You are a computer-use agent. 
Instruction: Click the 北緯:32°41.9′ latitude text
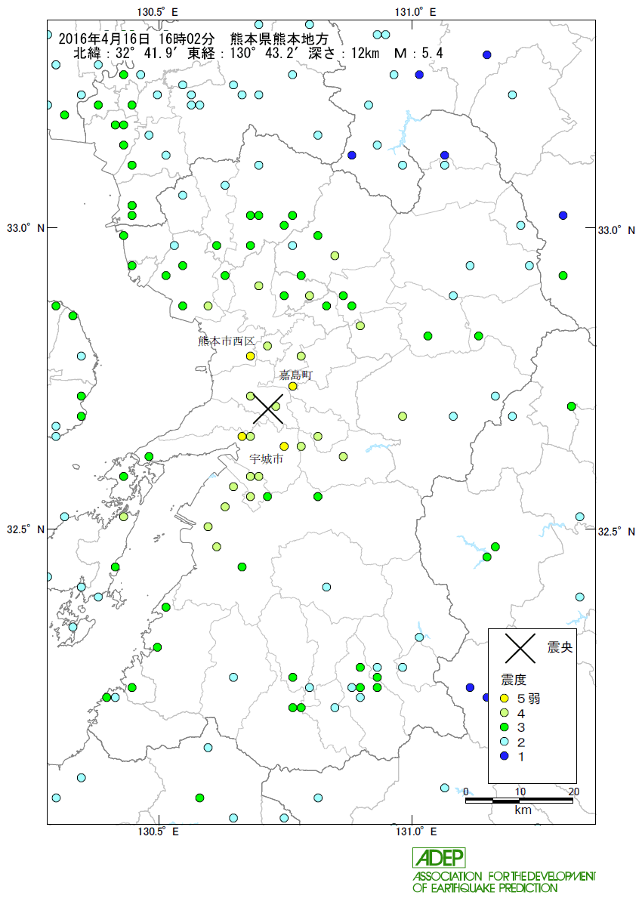point(128,54)
